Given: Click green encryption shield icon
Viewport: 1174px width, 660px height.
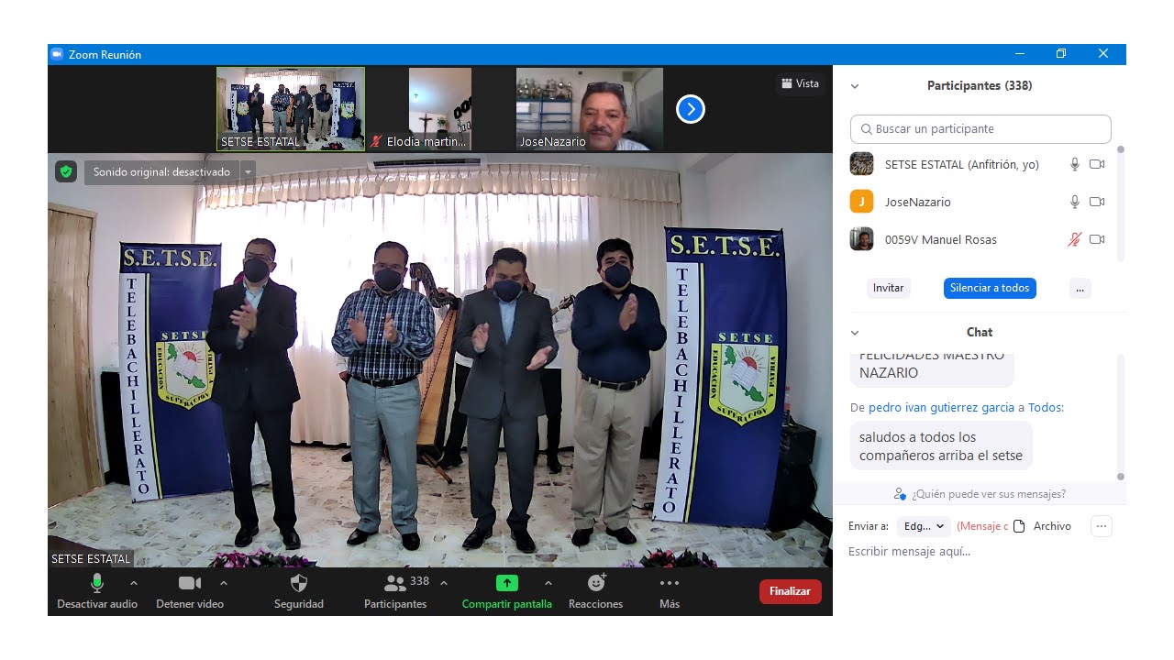Looking at the screenshot, I should tap(65, 171).
